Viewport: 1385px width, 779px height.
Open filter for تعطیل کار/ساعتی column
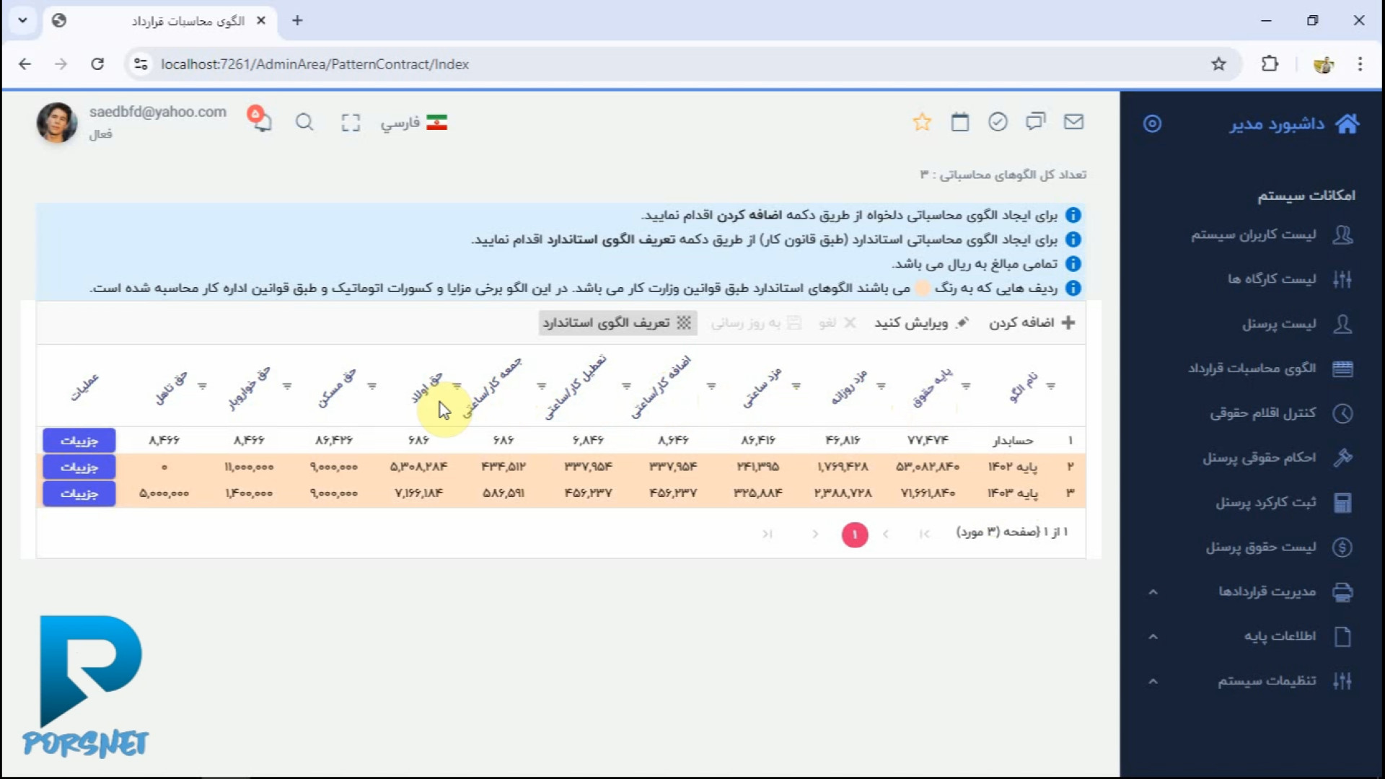626,387
